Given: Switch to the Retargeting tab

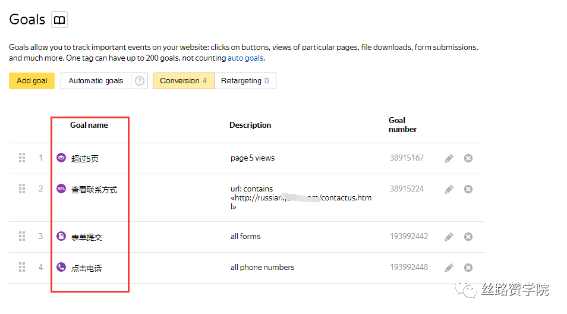Looking at the screenshot, I should (245, 81).
